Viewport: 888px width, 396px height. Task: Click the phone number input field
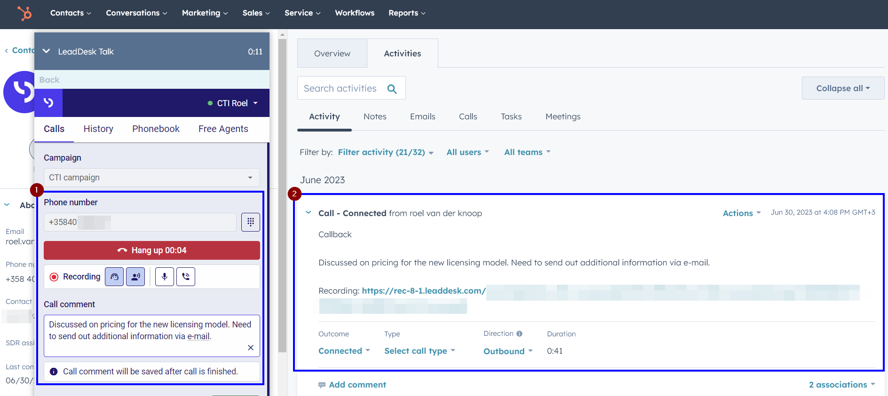(140, 222)
